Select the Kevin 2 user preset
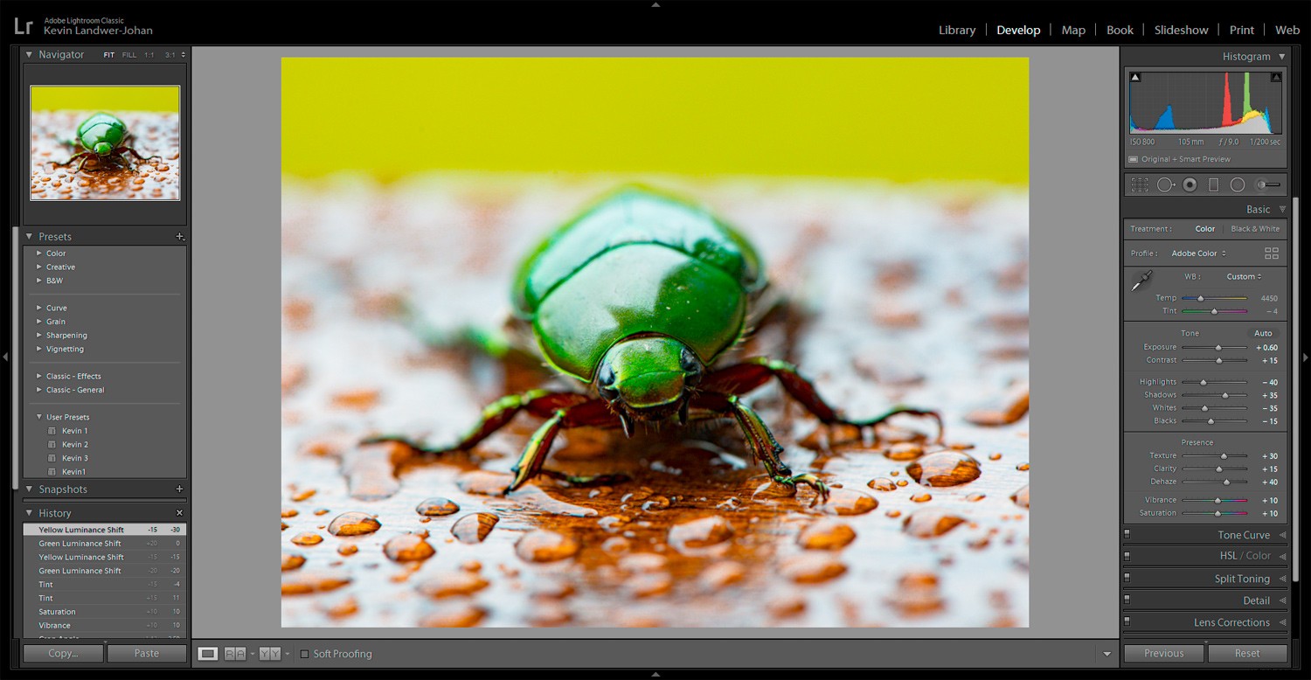The height and width of the screenshot is (680, 1311). tap(74, 444)
